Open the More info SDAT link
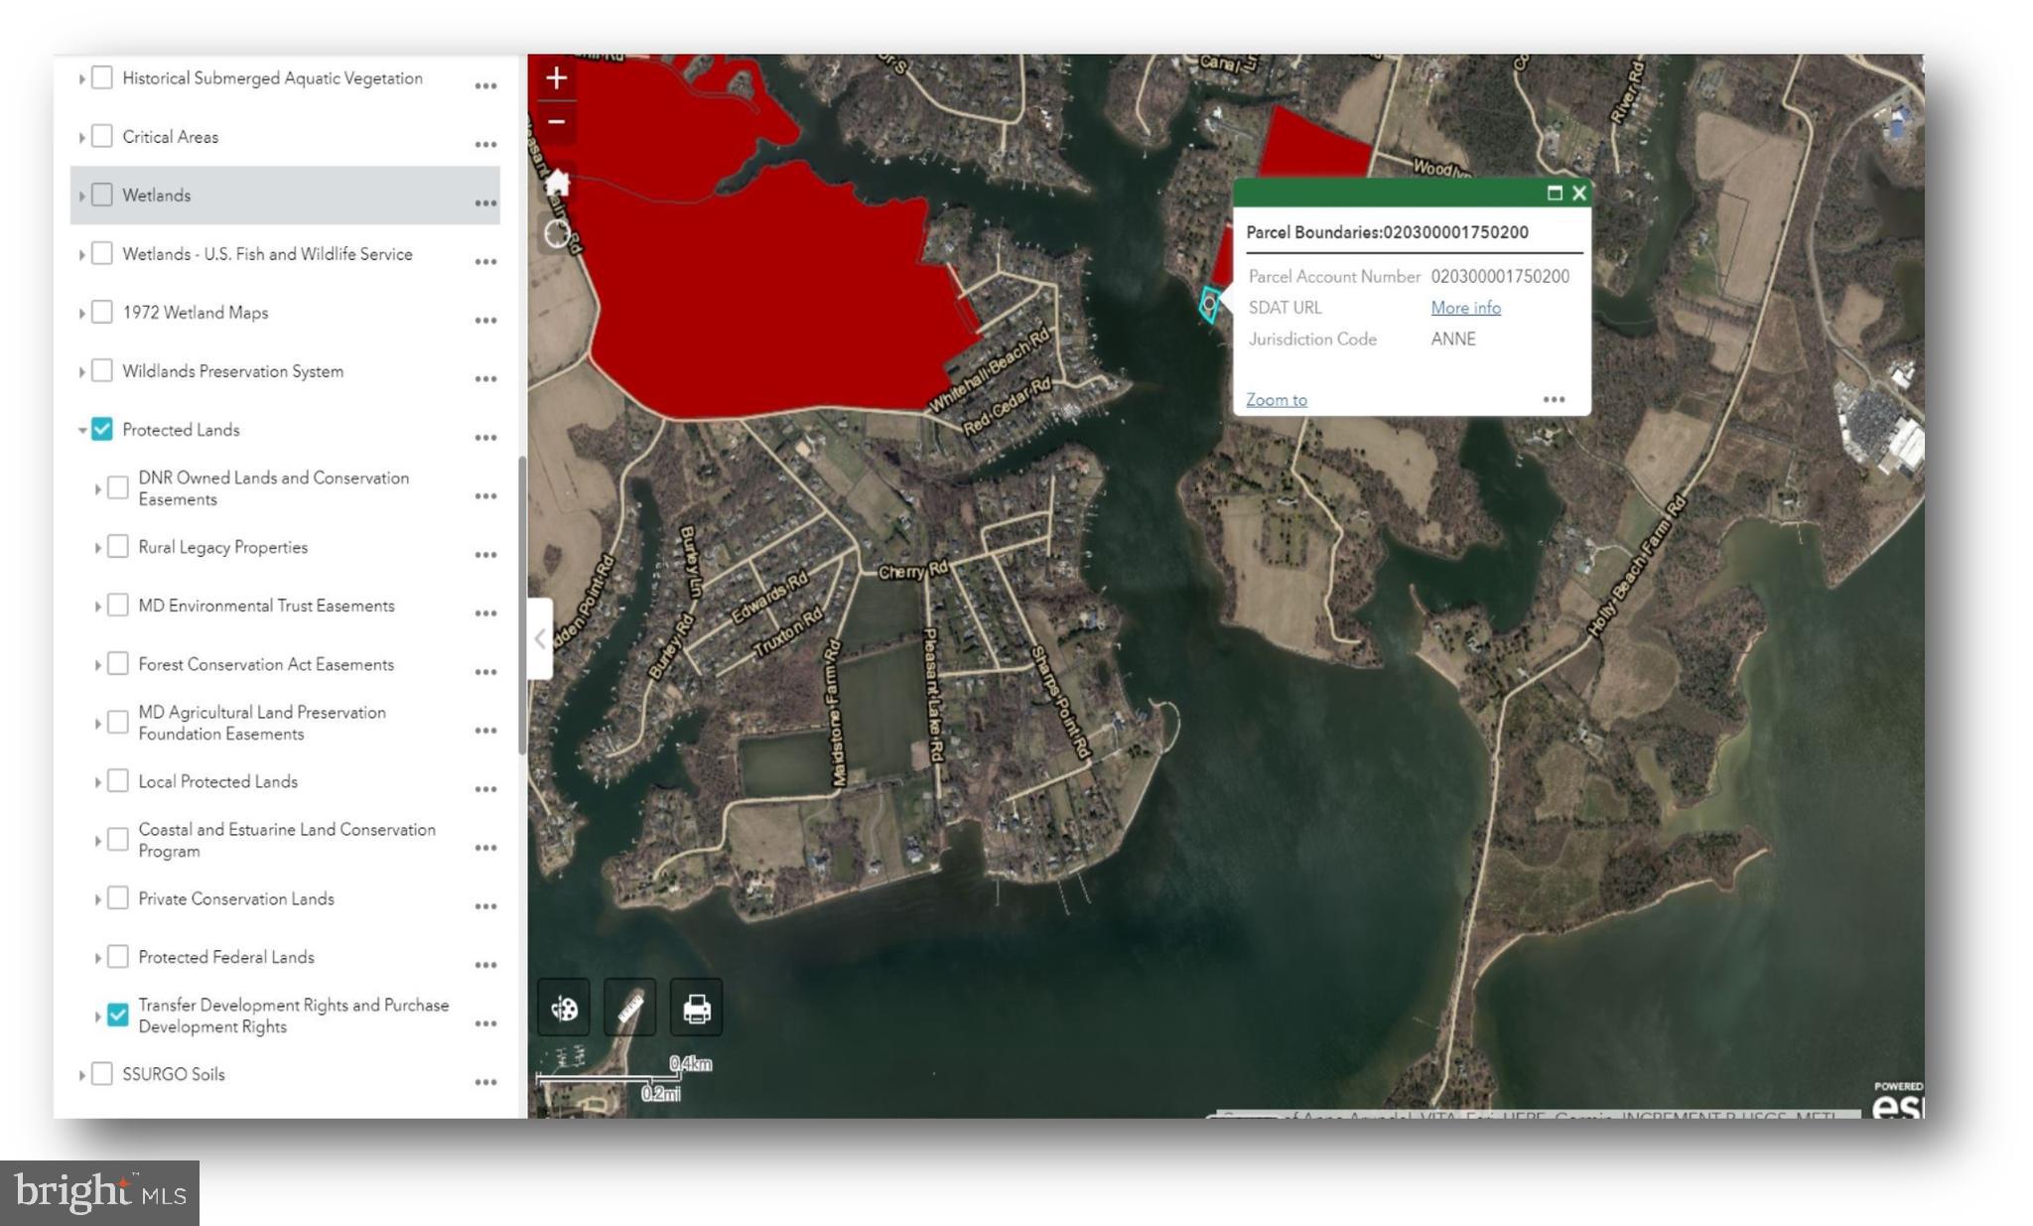This screenshot has width=2033, height=1226. [x=1465, y=308]
